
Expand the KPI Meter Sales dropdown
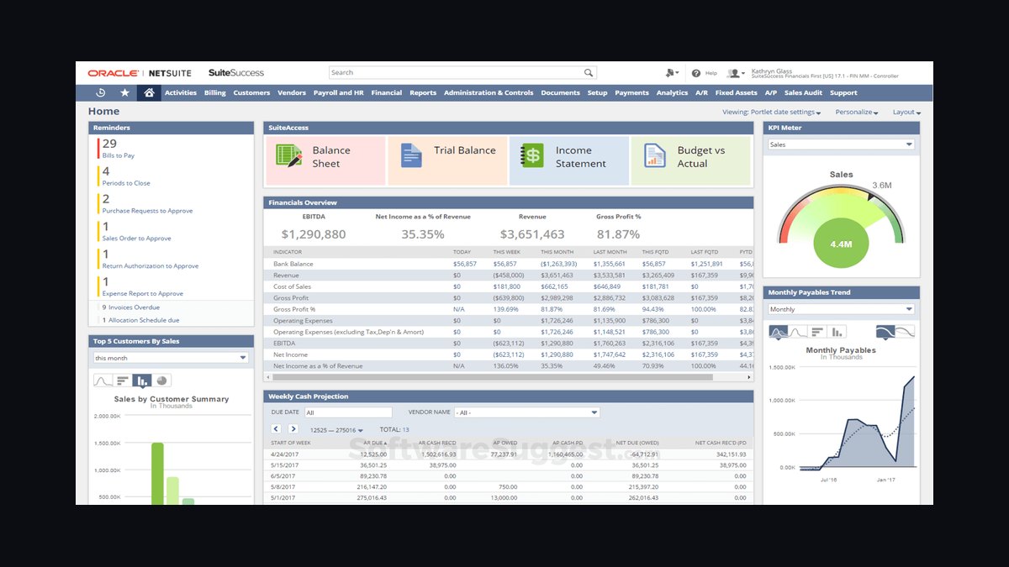click(x=841, y=144)
